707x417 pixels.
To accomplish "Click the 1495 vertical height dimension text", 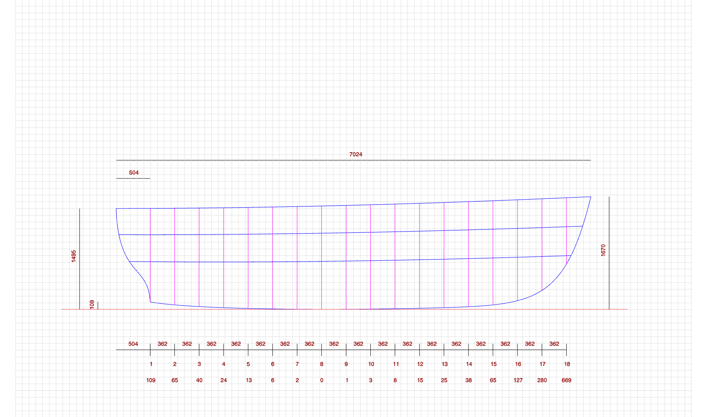I will [x=74, y=256].
